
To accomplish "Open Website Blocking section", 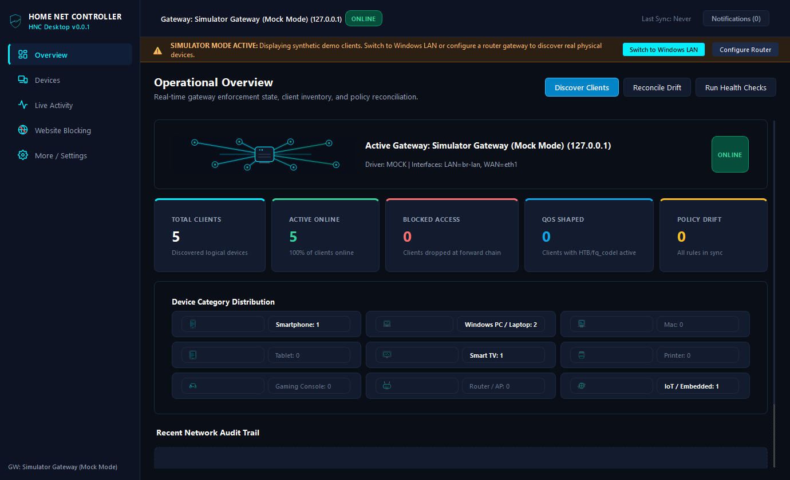I will pyautogui.click(x=70, y=130).
